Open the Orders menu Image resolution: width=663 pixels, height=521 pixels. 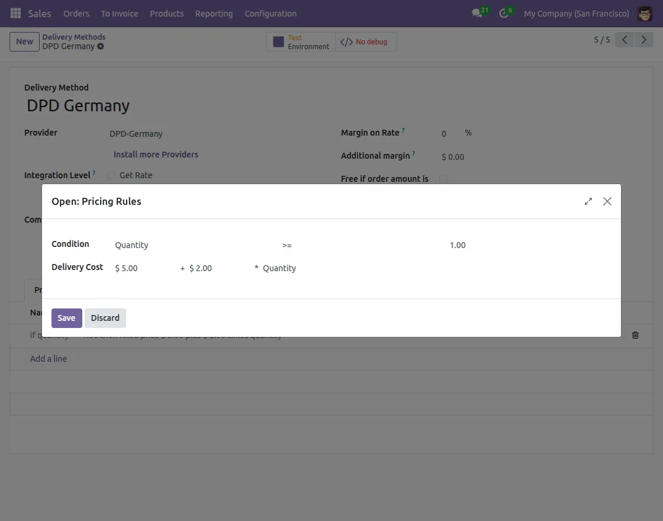point(76,14)
